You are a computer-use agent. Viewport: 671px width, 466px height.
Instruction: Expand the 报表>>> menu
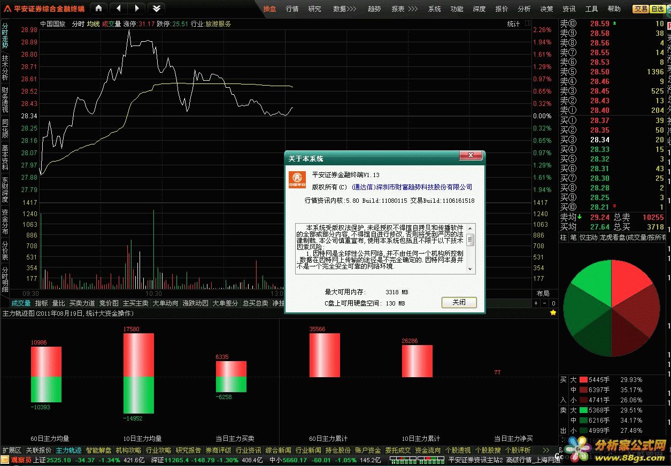[x=404, y=9]
